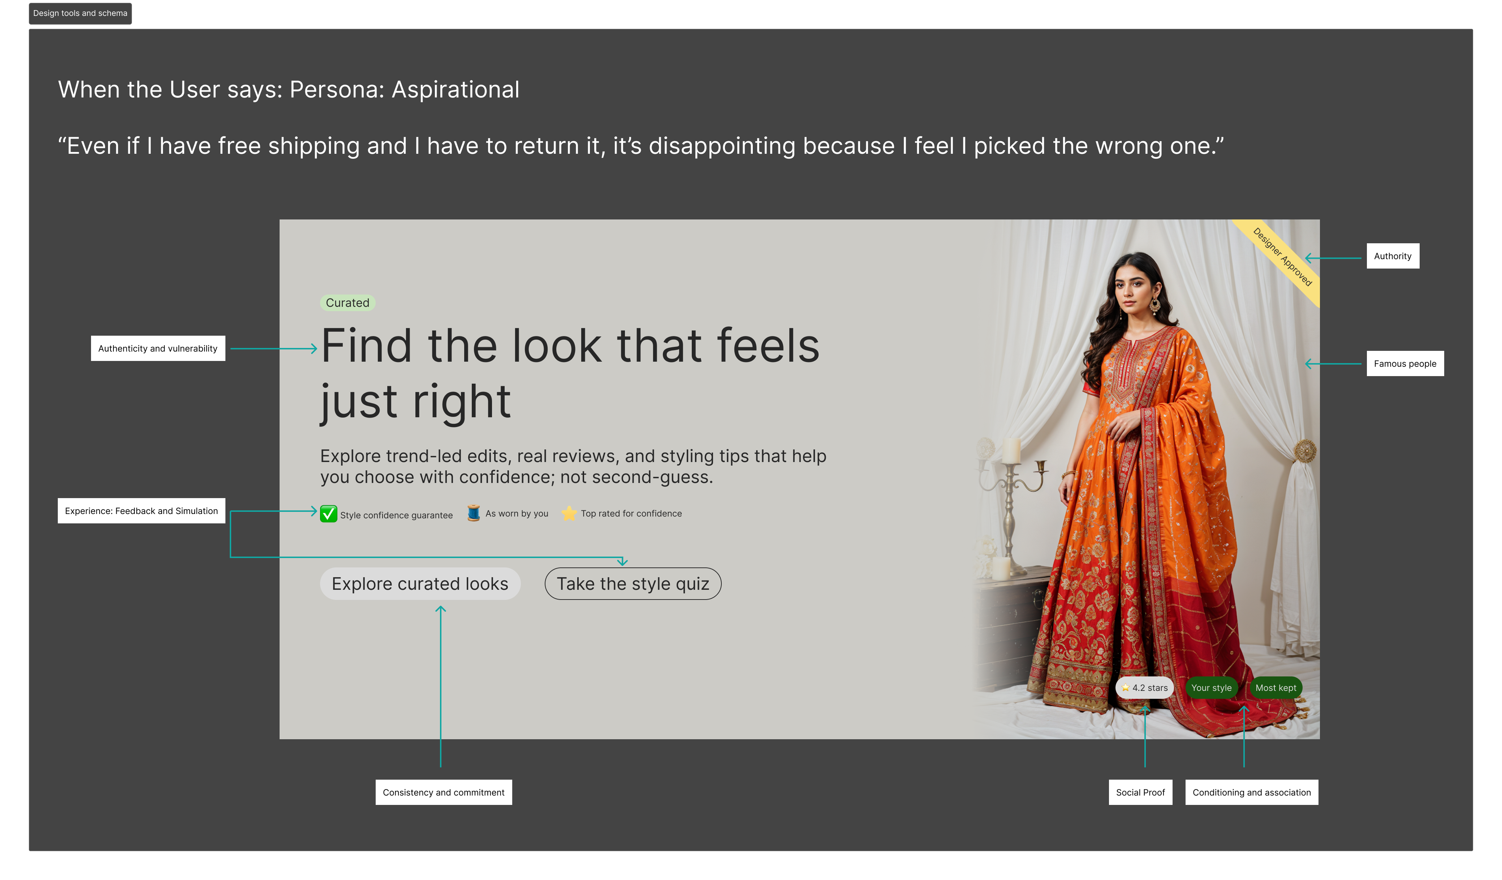This screenshot has width=1502, height=880.
Task: Click the Social Proof annotation label
Action: 1140,793
